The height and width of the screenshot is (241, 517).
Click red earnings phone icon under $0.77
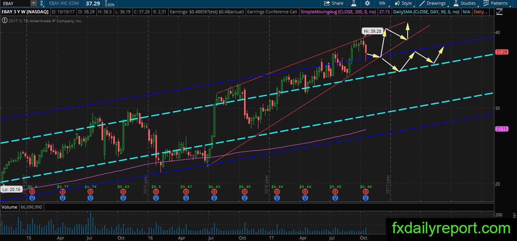[62, 192]
